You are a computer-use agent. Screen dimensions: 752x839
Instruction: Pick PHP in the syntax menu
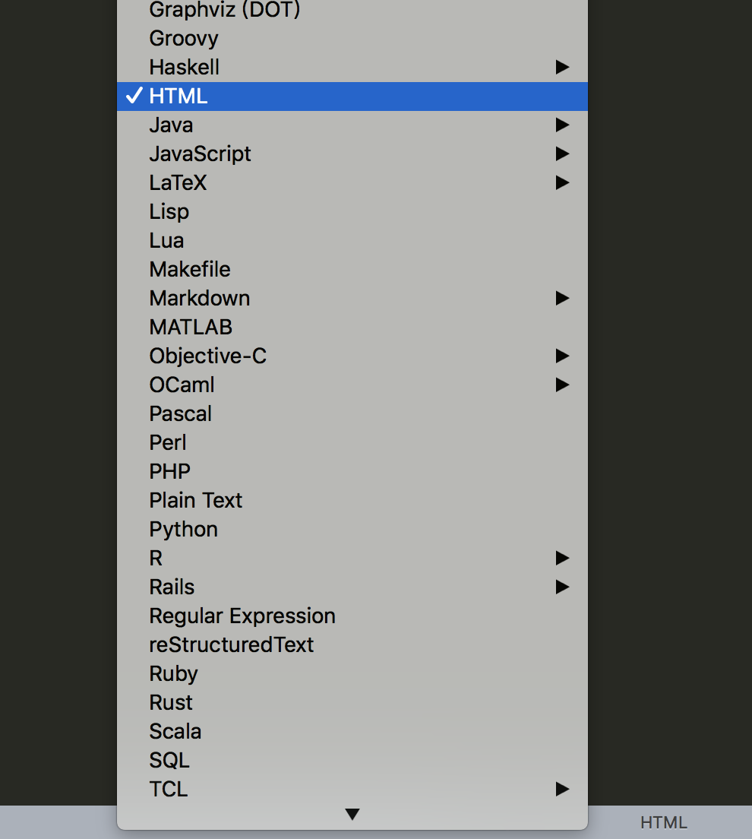coord(169,472)
